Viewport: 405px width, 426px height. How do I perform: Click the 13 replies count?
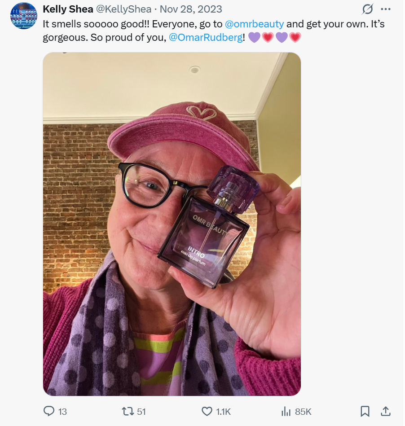[62, 412]
